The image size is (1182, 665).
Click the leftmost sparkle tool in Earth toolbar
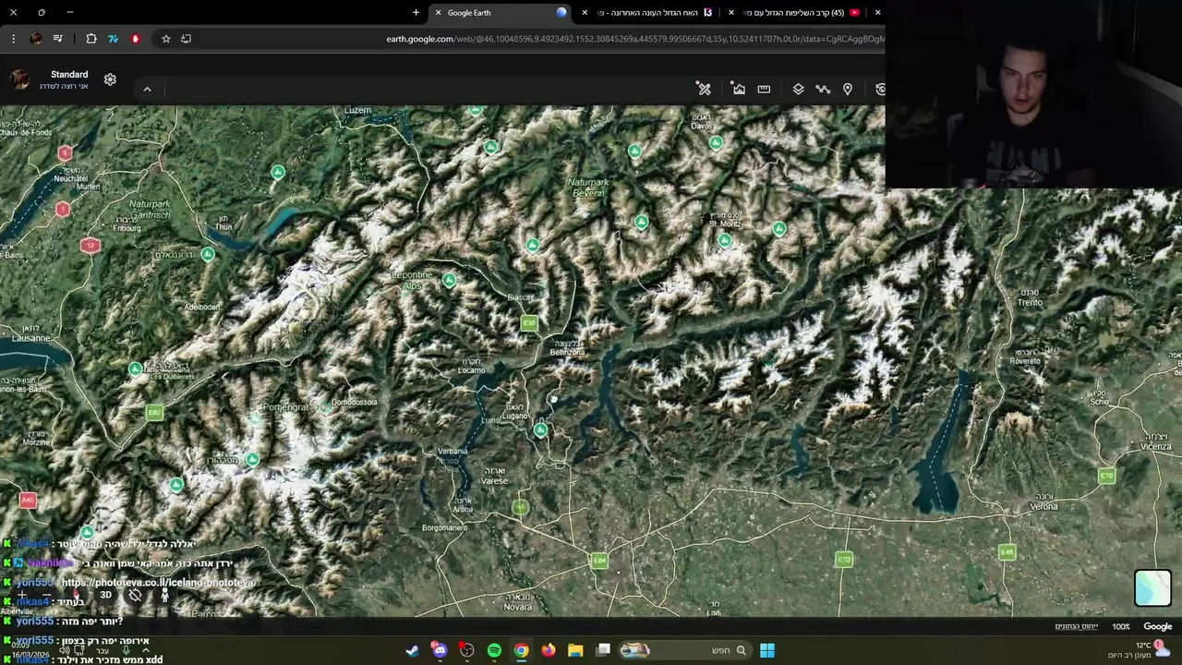click(705, 89)
